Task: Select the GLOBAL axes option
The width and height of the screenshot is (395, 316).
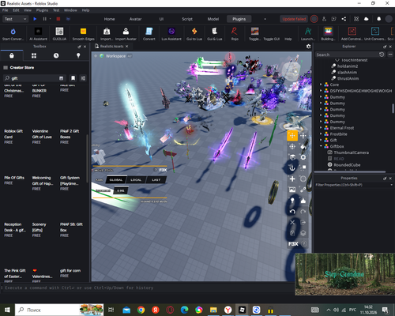Action: [116, 180]
